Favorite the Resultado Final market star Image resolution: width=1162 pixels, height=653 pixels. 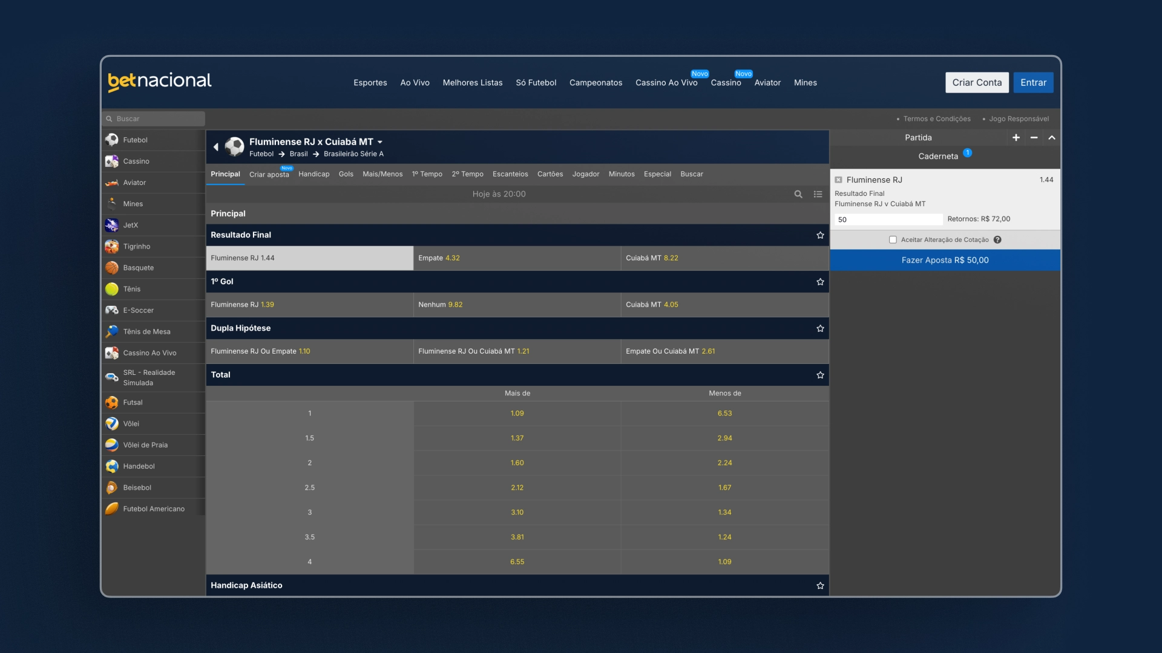click(x=820, y=235)
